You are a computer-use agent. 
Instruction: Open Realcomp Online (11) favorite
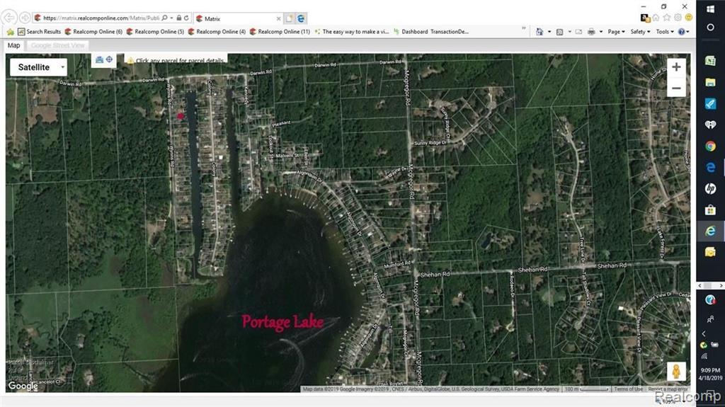click(280, 32)
